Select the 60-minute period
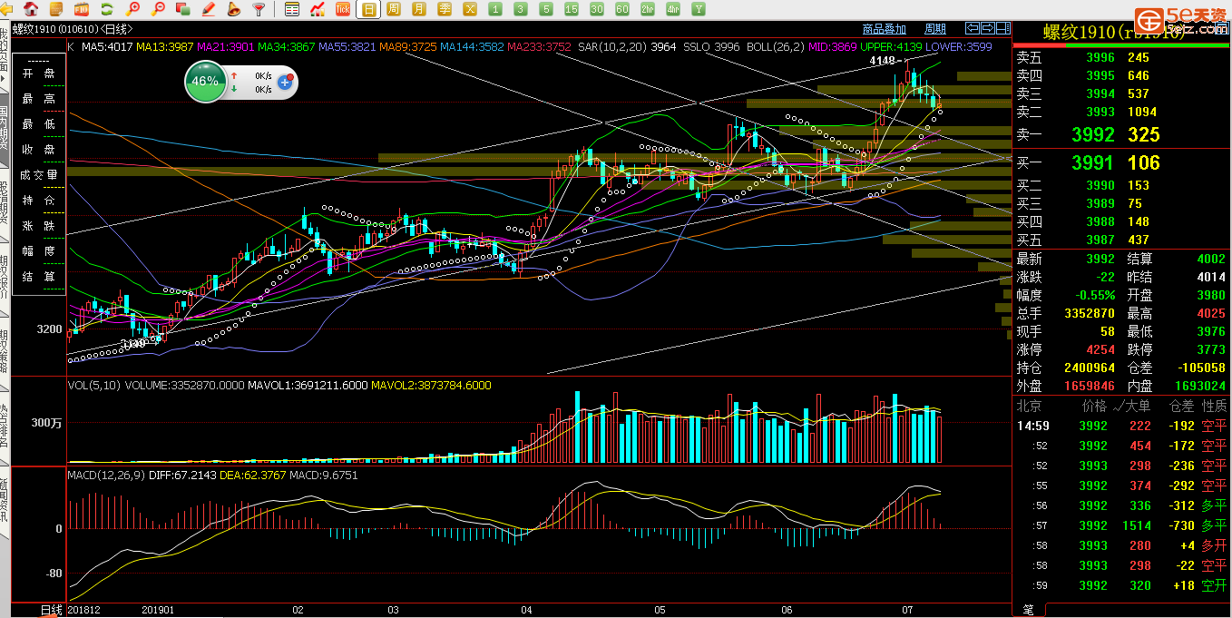The image size is (1232, 618). tap(622, 9)
